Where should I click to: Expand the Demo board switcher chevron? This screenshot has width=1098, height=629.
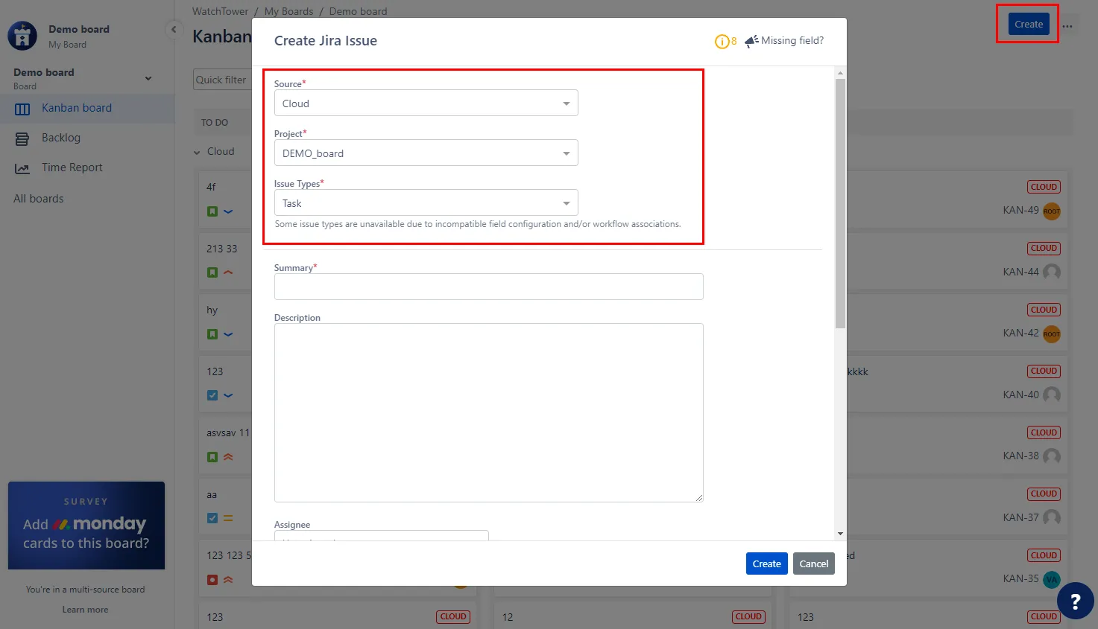click(148, 78)
